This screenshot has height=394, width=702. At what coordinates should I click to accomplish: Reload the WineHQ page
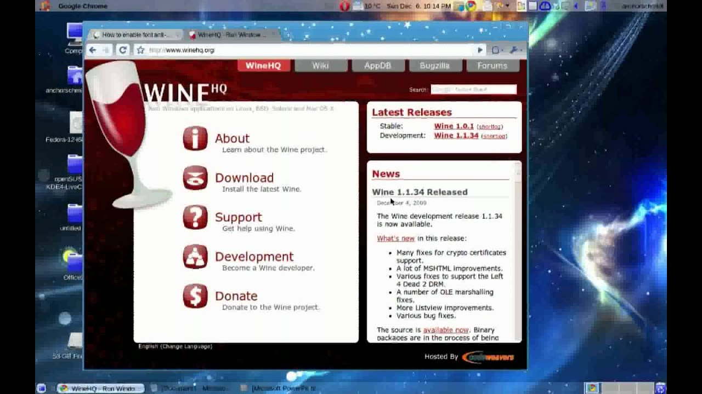coord(123,50)
